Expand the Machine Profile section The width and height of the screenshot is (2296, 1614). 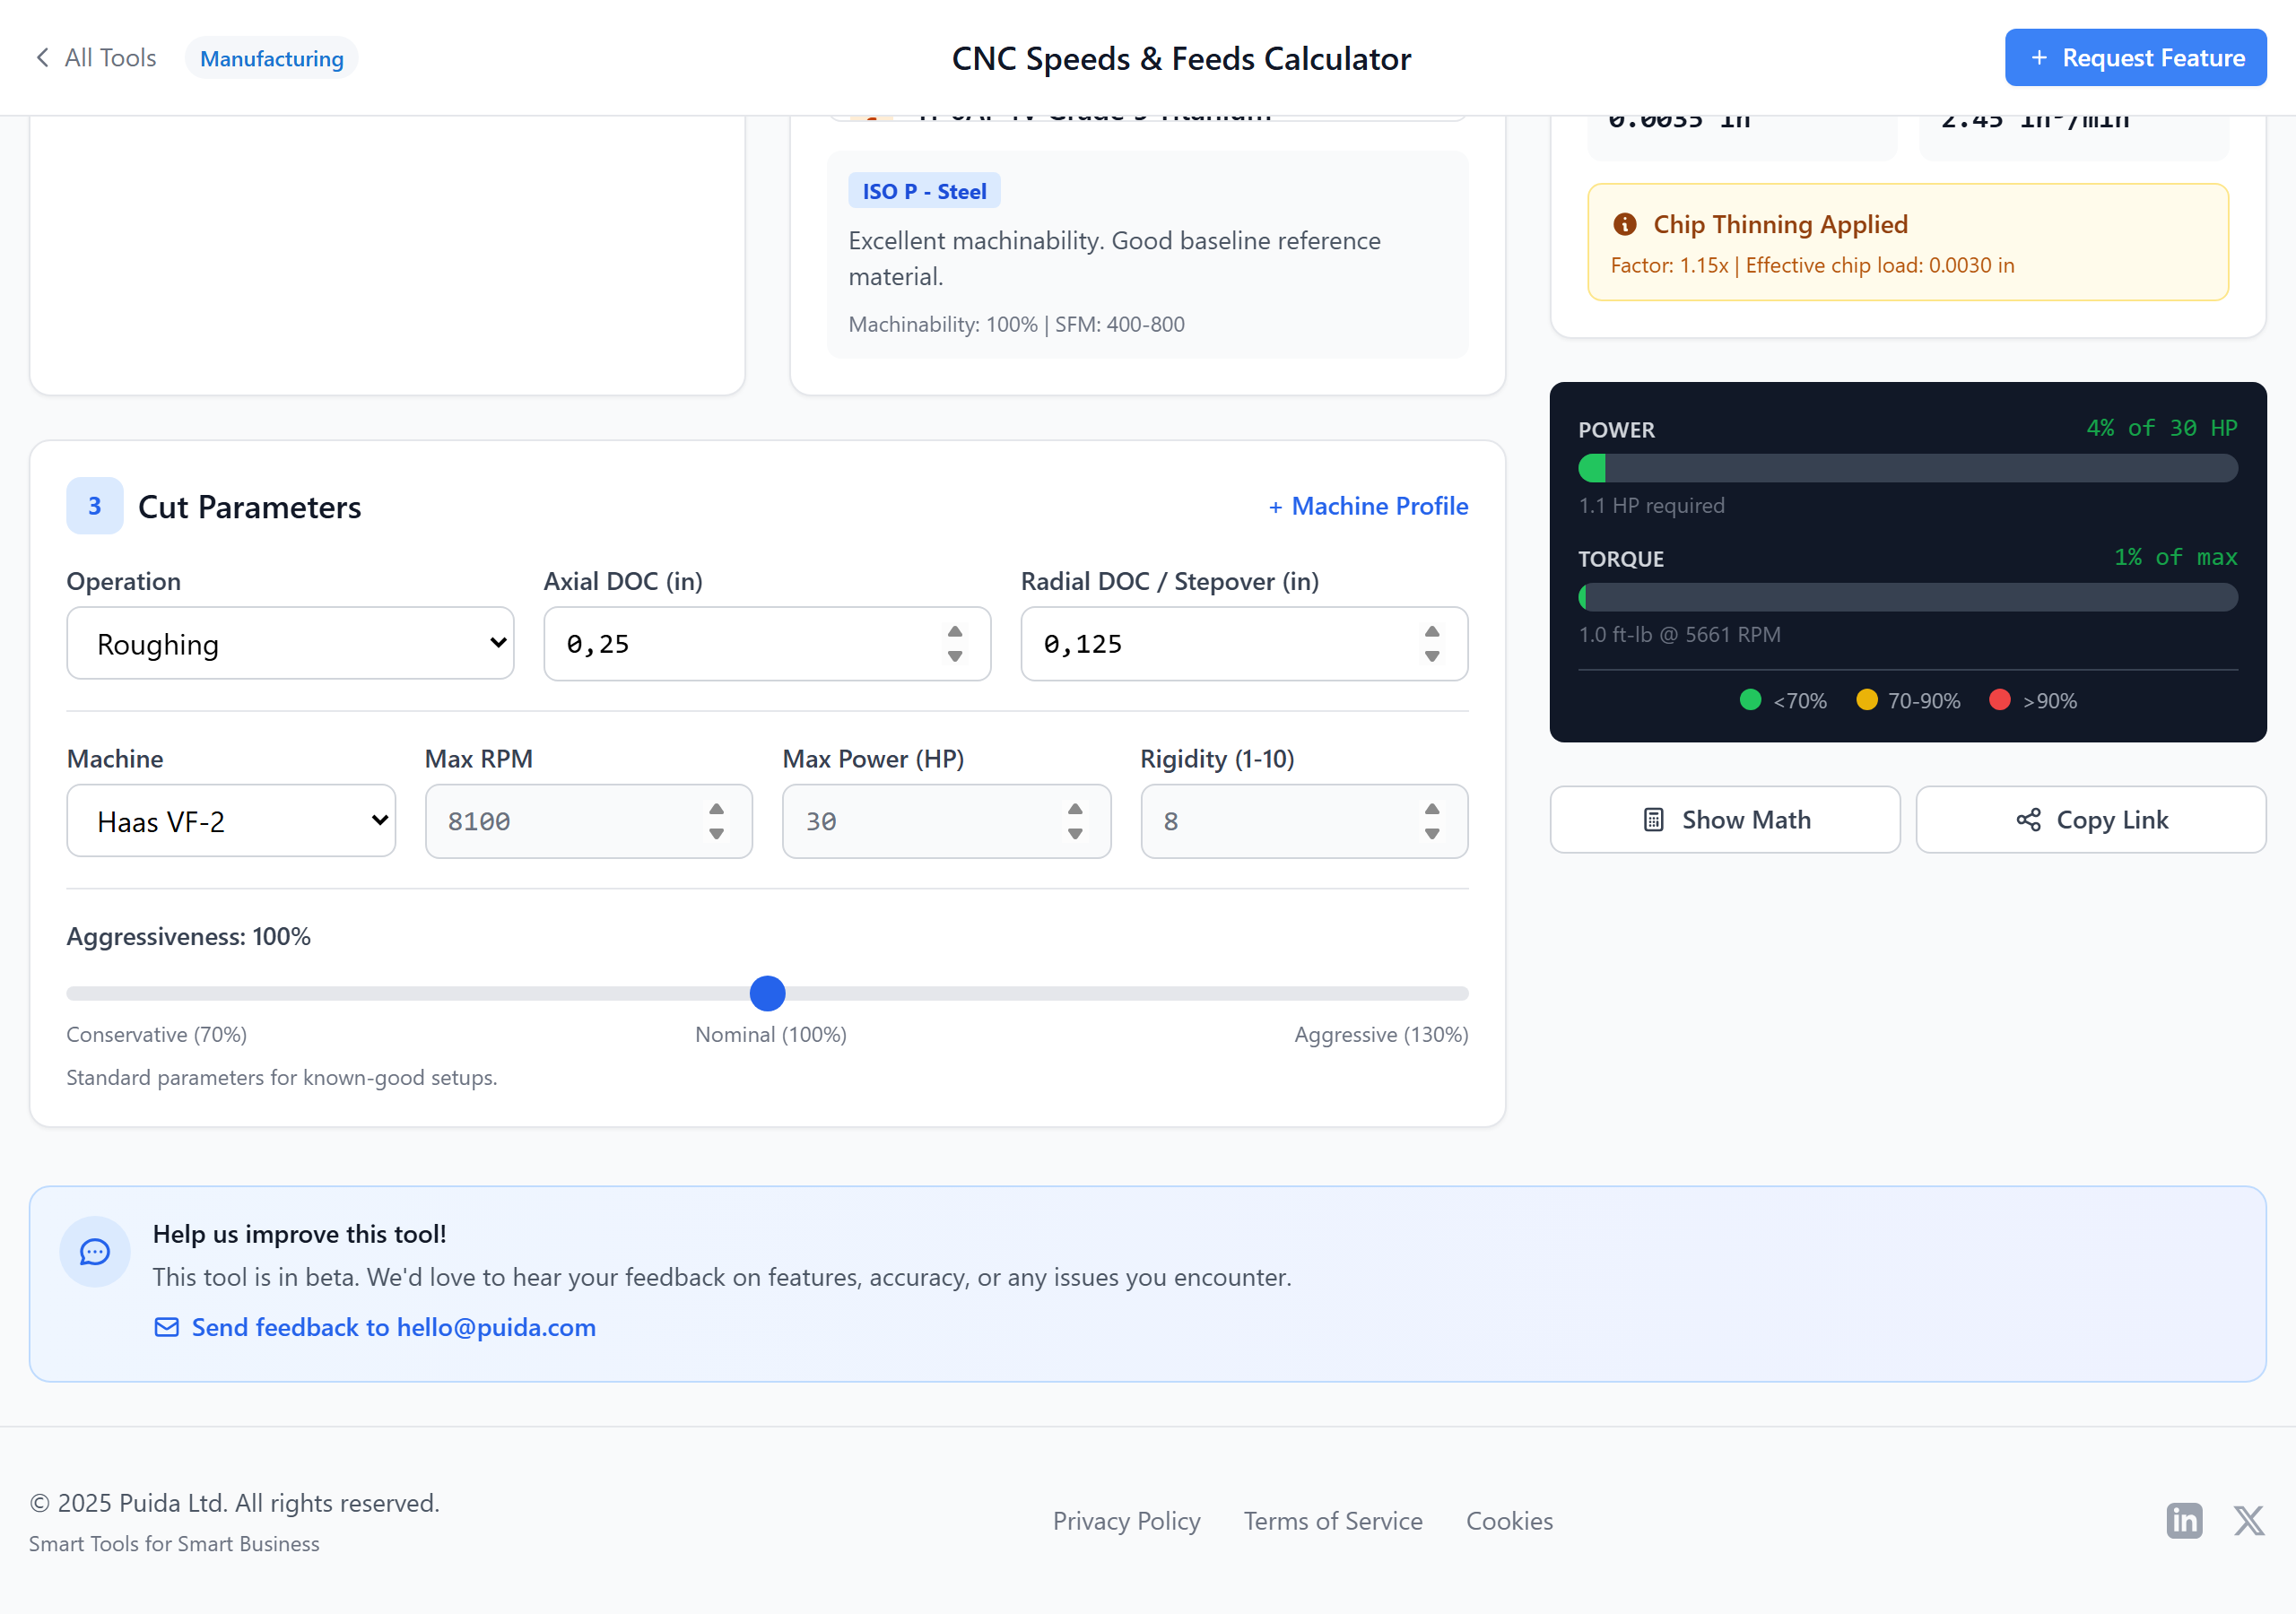click(1368, 506)
